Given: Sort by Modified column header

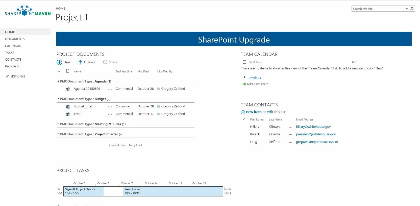Looking at the screenshot, I should 143,71.
